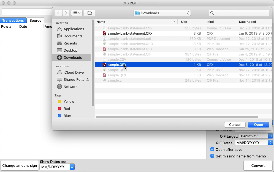Click Change amount sign button
Screen dimensions: 274x172
(20, 166)
